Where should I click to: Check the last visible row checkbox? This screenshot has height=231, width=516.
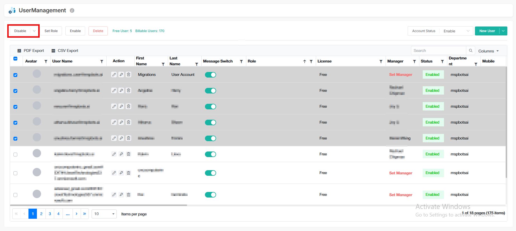point(15,195)
